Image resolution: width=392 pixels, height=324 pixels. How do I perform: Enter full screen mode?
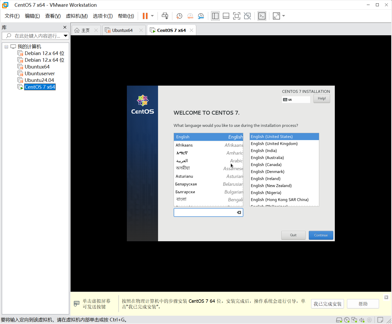[x=237, y=16]
